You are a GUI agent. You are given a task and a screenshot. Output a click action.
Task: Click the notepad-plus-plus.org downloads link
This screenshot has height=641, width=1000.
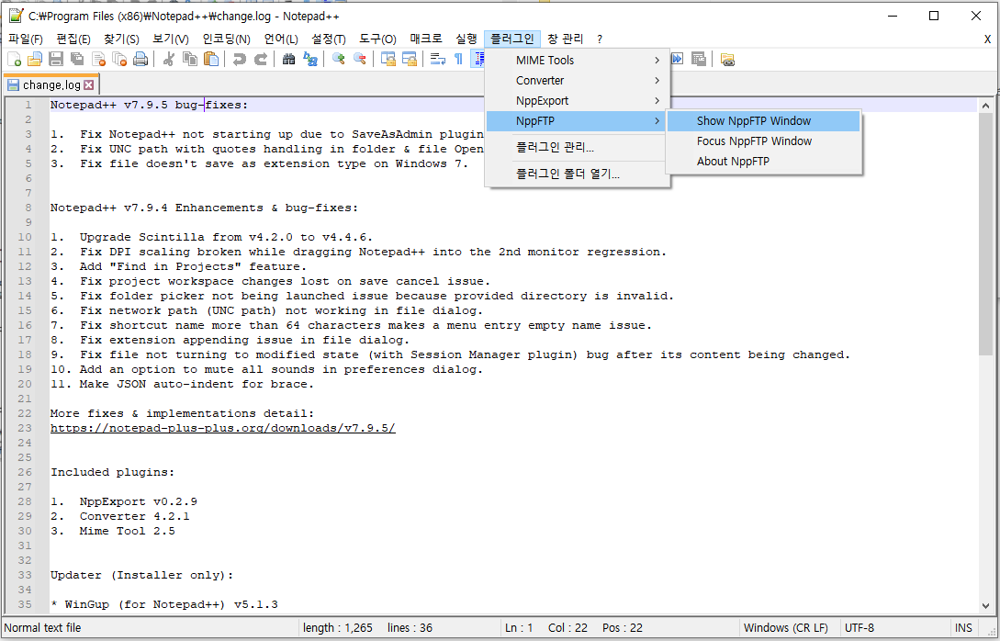222,428
